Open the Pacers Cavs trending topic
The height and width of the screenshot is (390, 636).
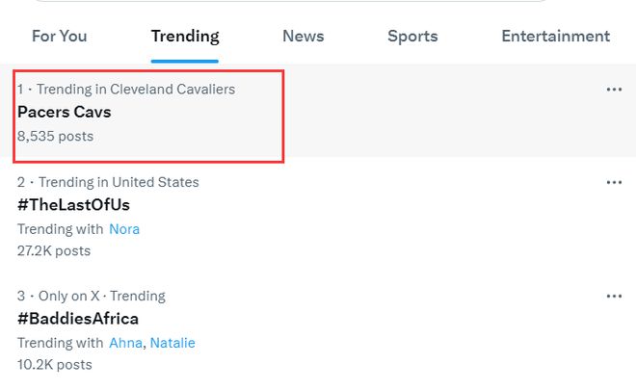pos(65,112)
